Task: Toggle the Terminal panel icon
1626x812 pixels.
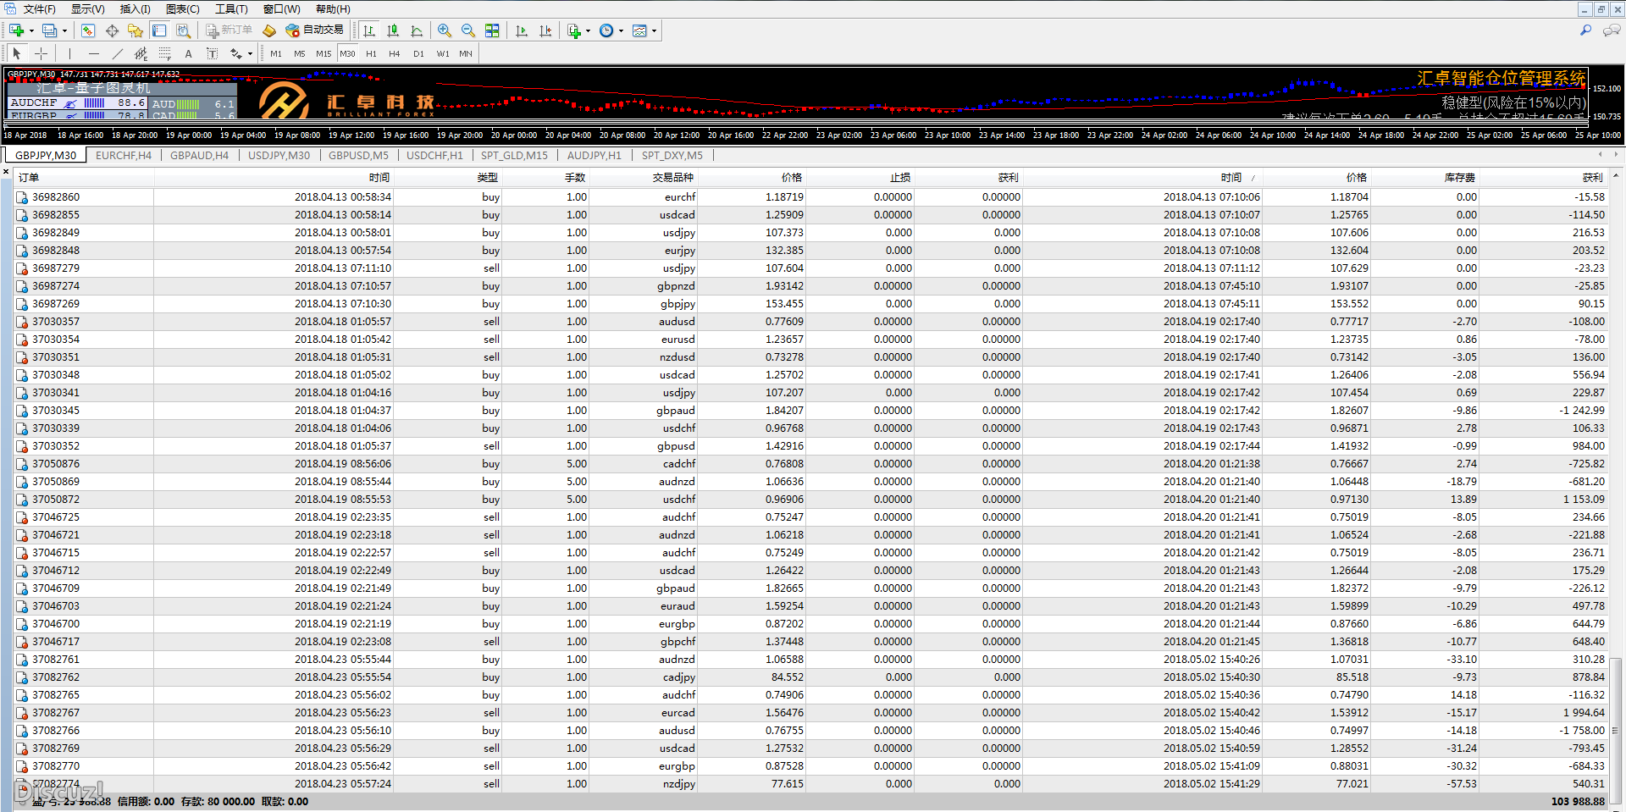Action: (159, 30)
